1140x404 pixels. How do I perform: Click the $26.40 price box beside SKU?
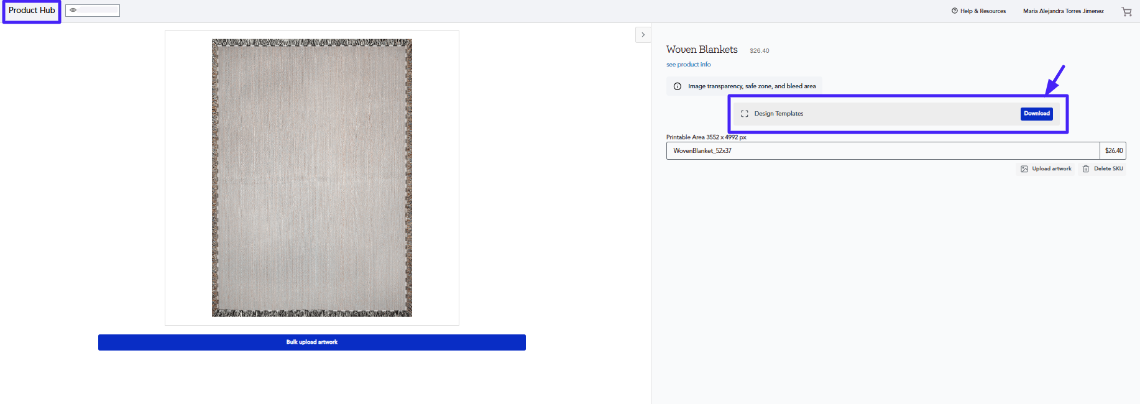coord(1113,151)
